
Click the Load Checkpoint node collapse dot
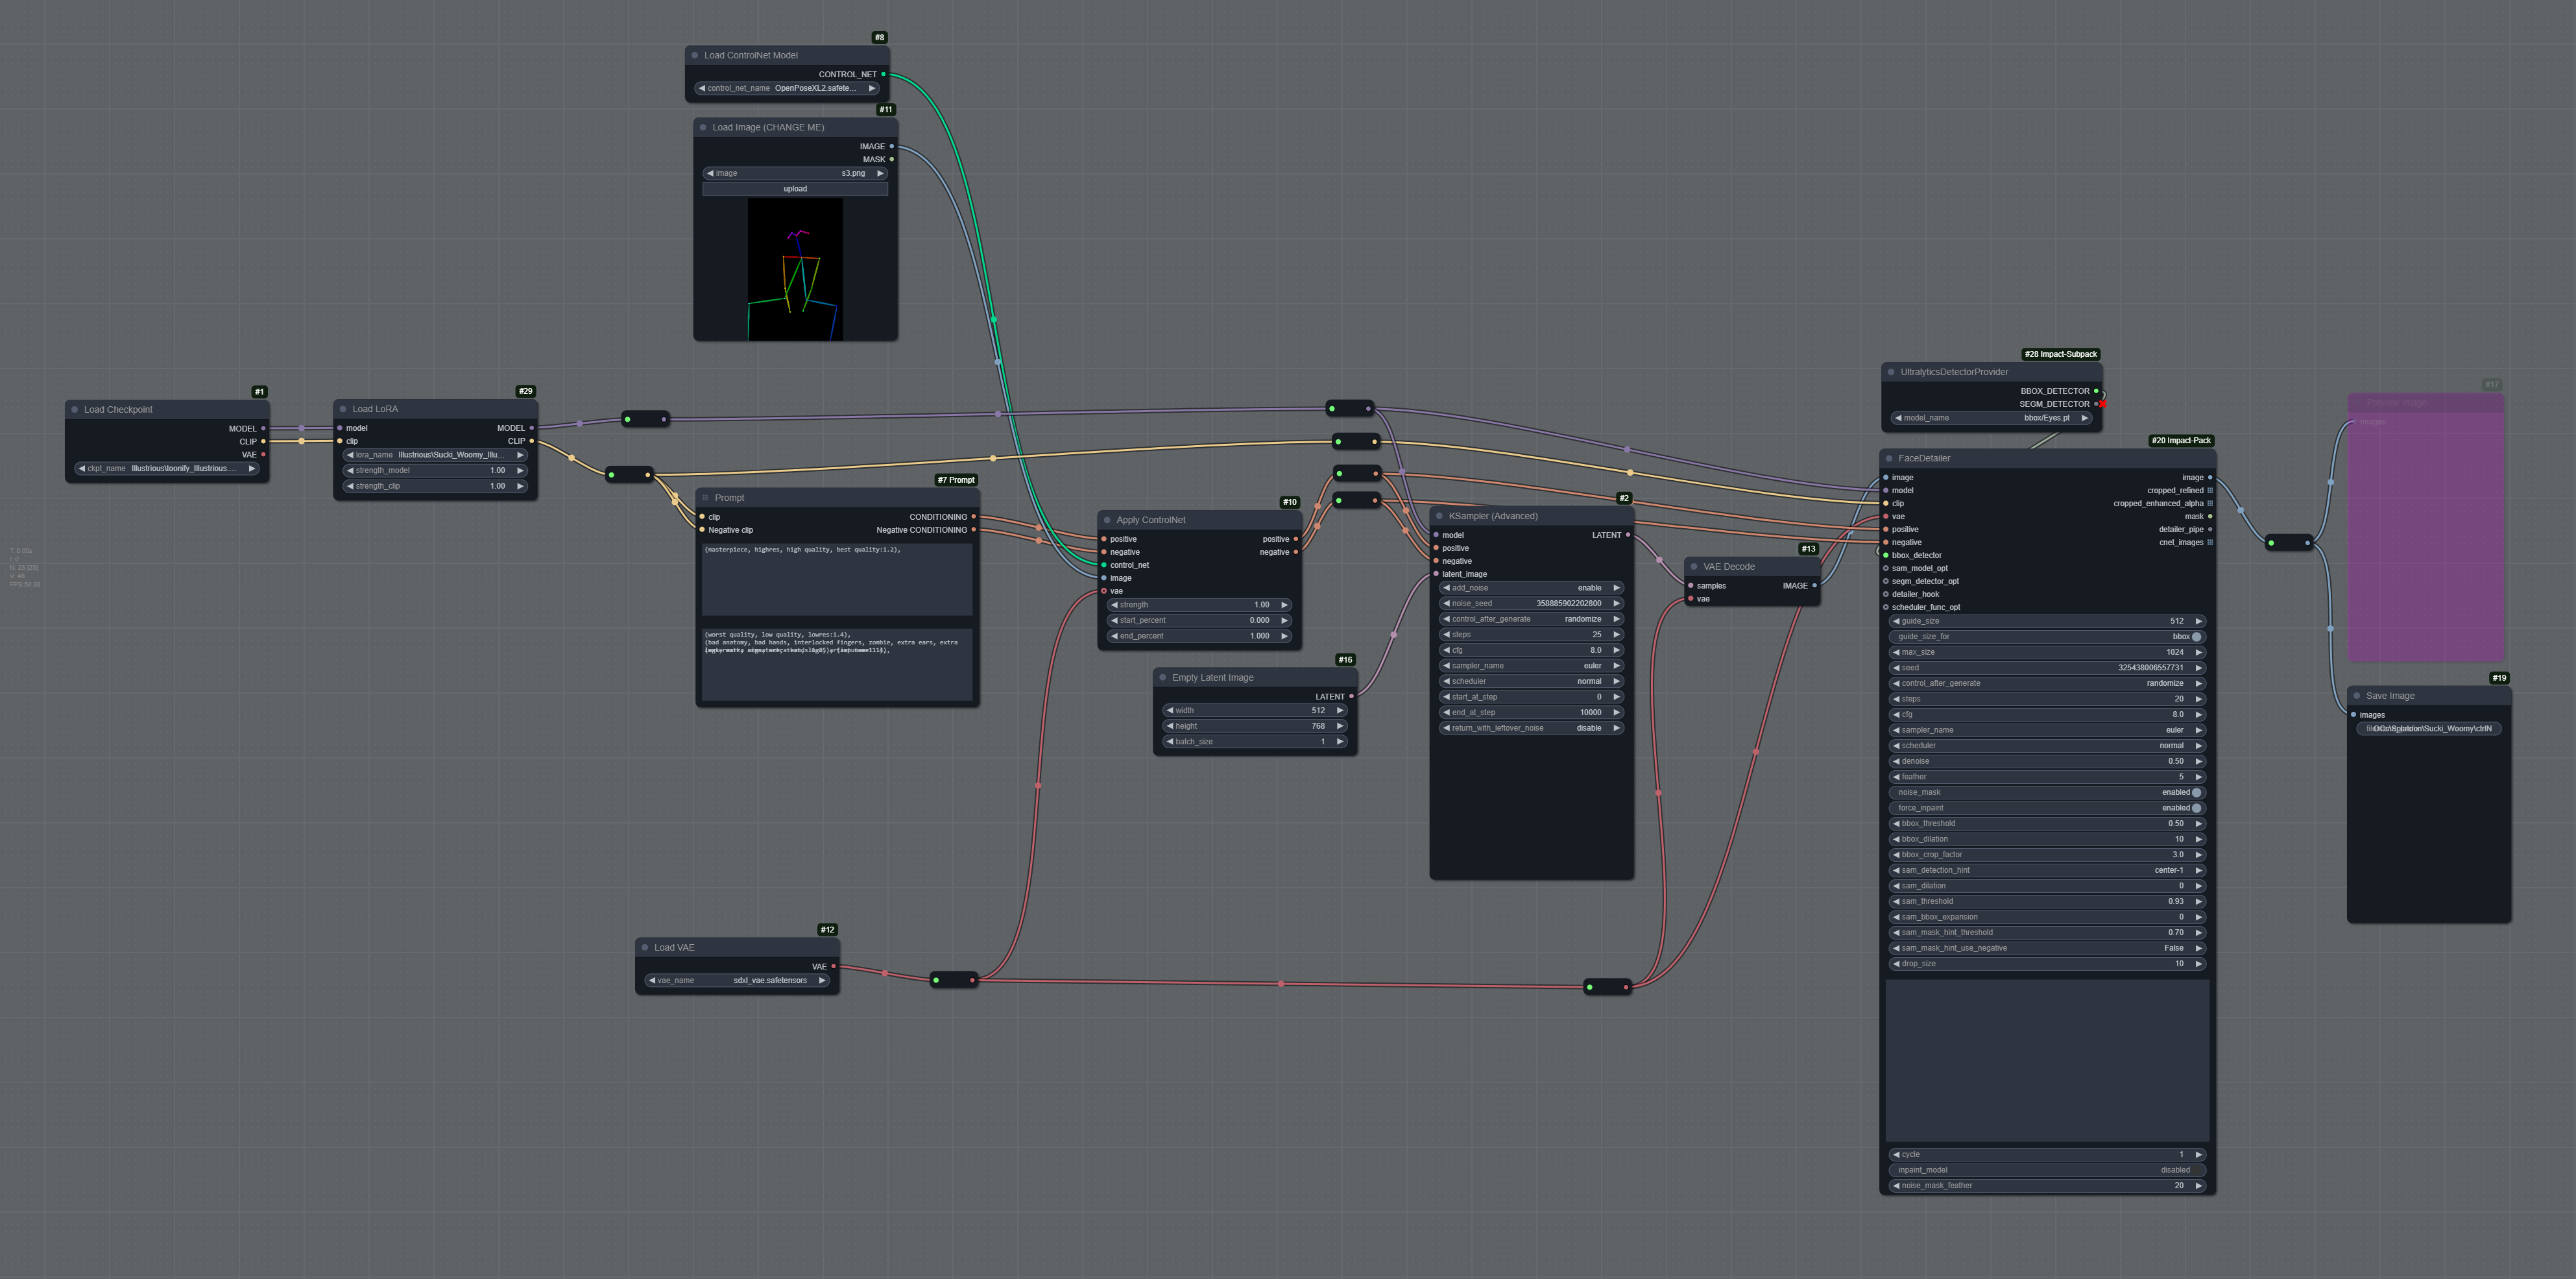75,409
